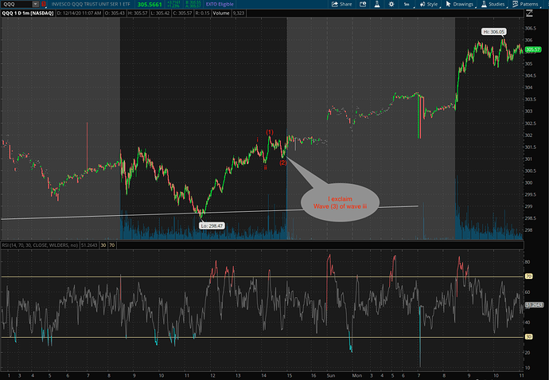Click the 1m timeframe selector icon

click(x=405, y=4)
